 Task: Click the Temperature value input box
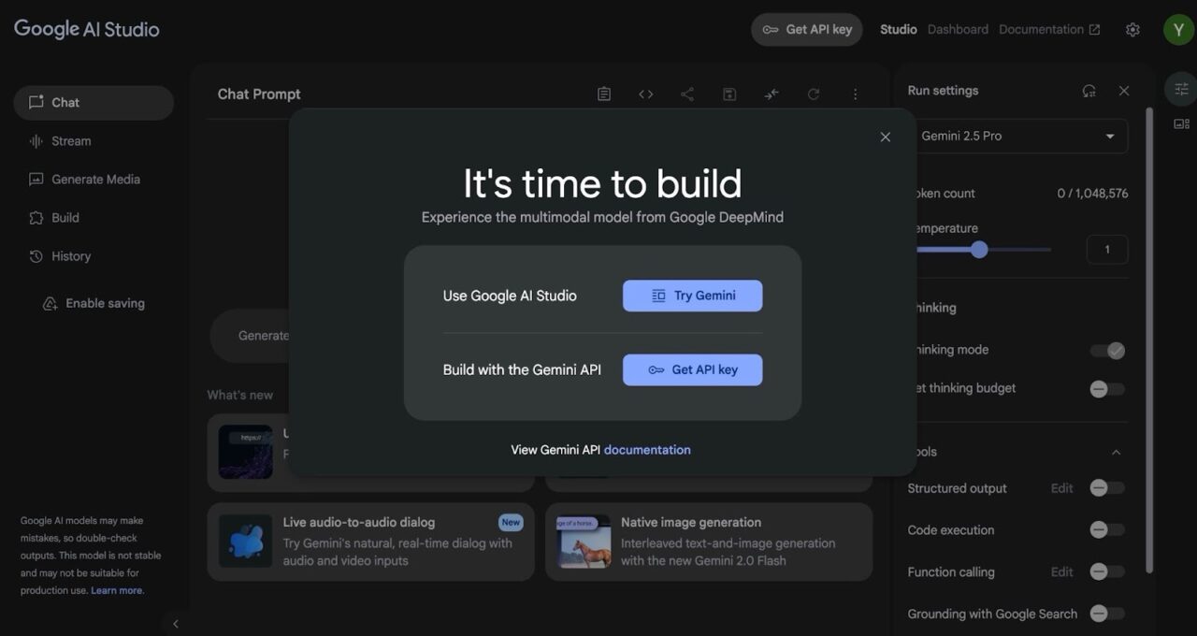click(x=1107, y=250)
